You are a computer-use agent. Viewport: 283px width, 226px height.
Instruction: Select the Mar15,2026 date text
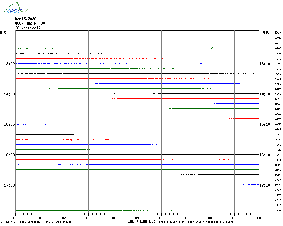(26, 19)
